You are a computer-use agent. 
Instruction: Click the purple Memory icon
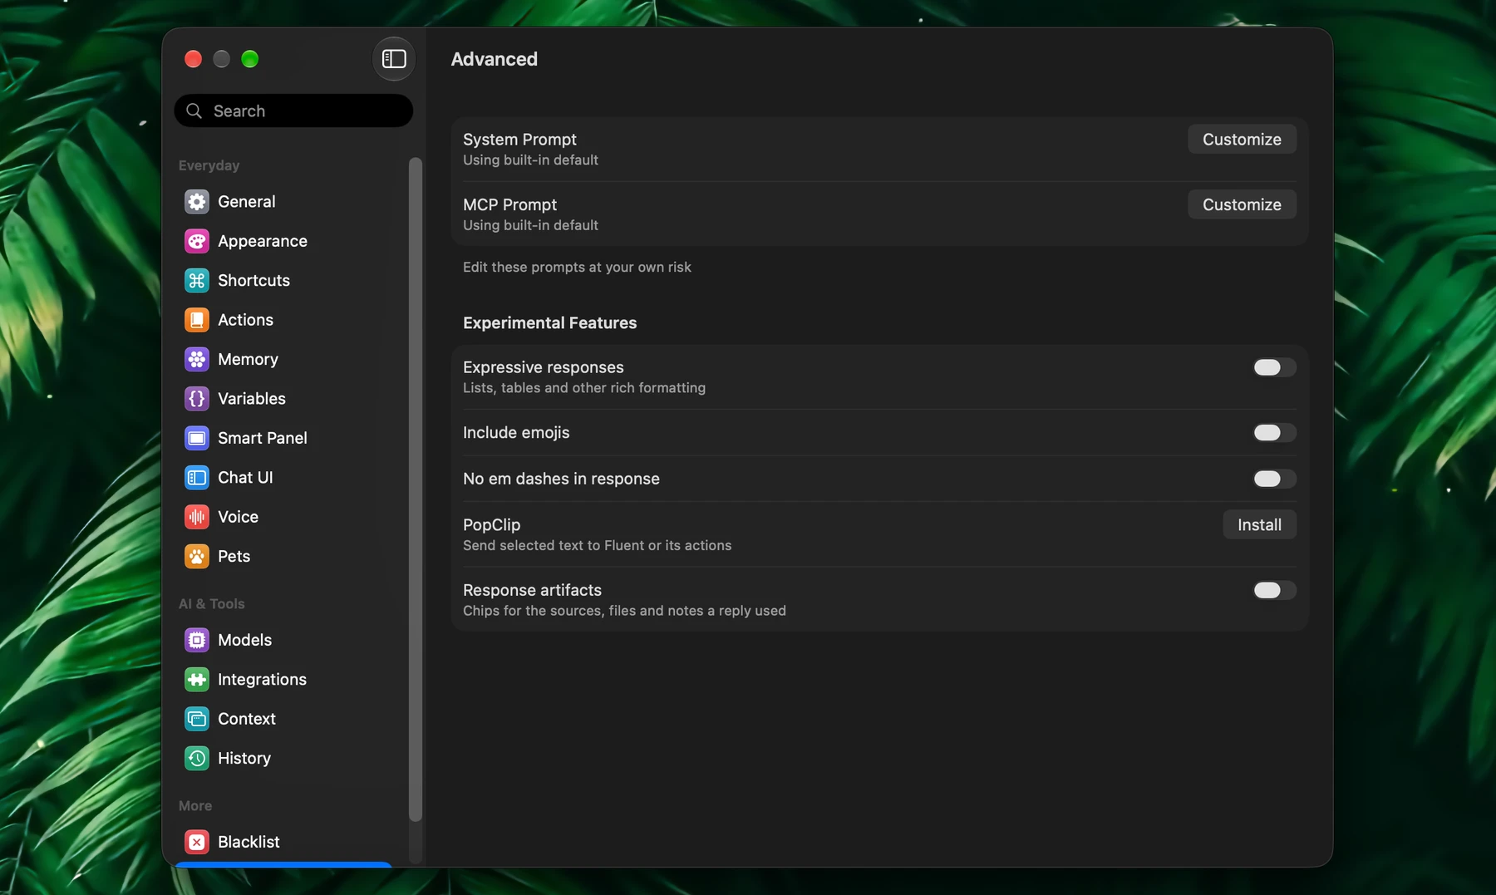tap(197, 359)
